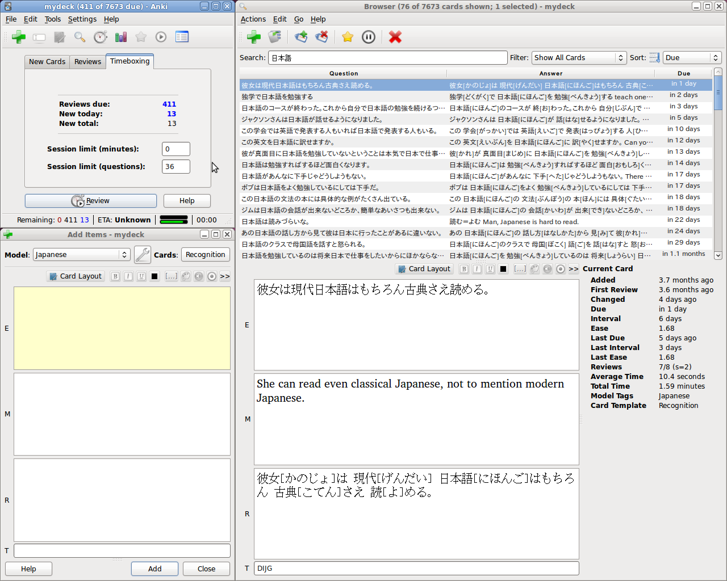727x581 pixels.
Task: Open the Show All Cards filter dropdown
Action: tap(579, 57)
